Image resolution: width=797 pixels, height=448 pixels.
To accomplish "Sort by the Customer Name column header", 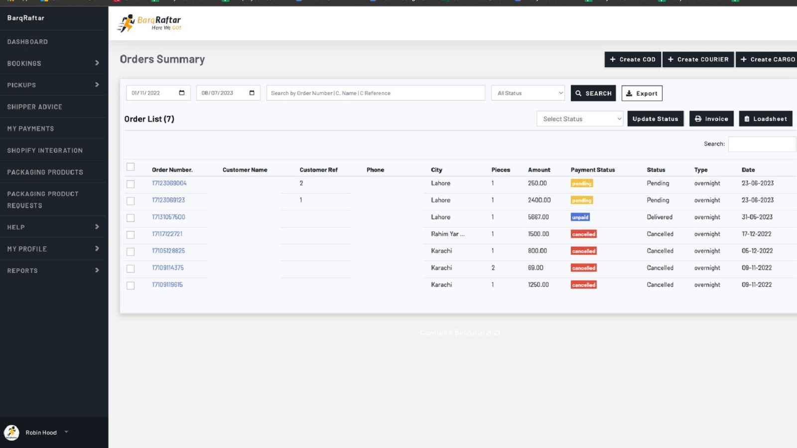I will pyautogui.click(x=245, y=170).
